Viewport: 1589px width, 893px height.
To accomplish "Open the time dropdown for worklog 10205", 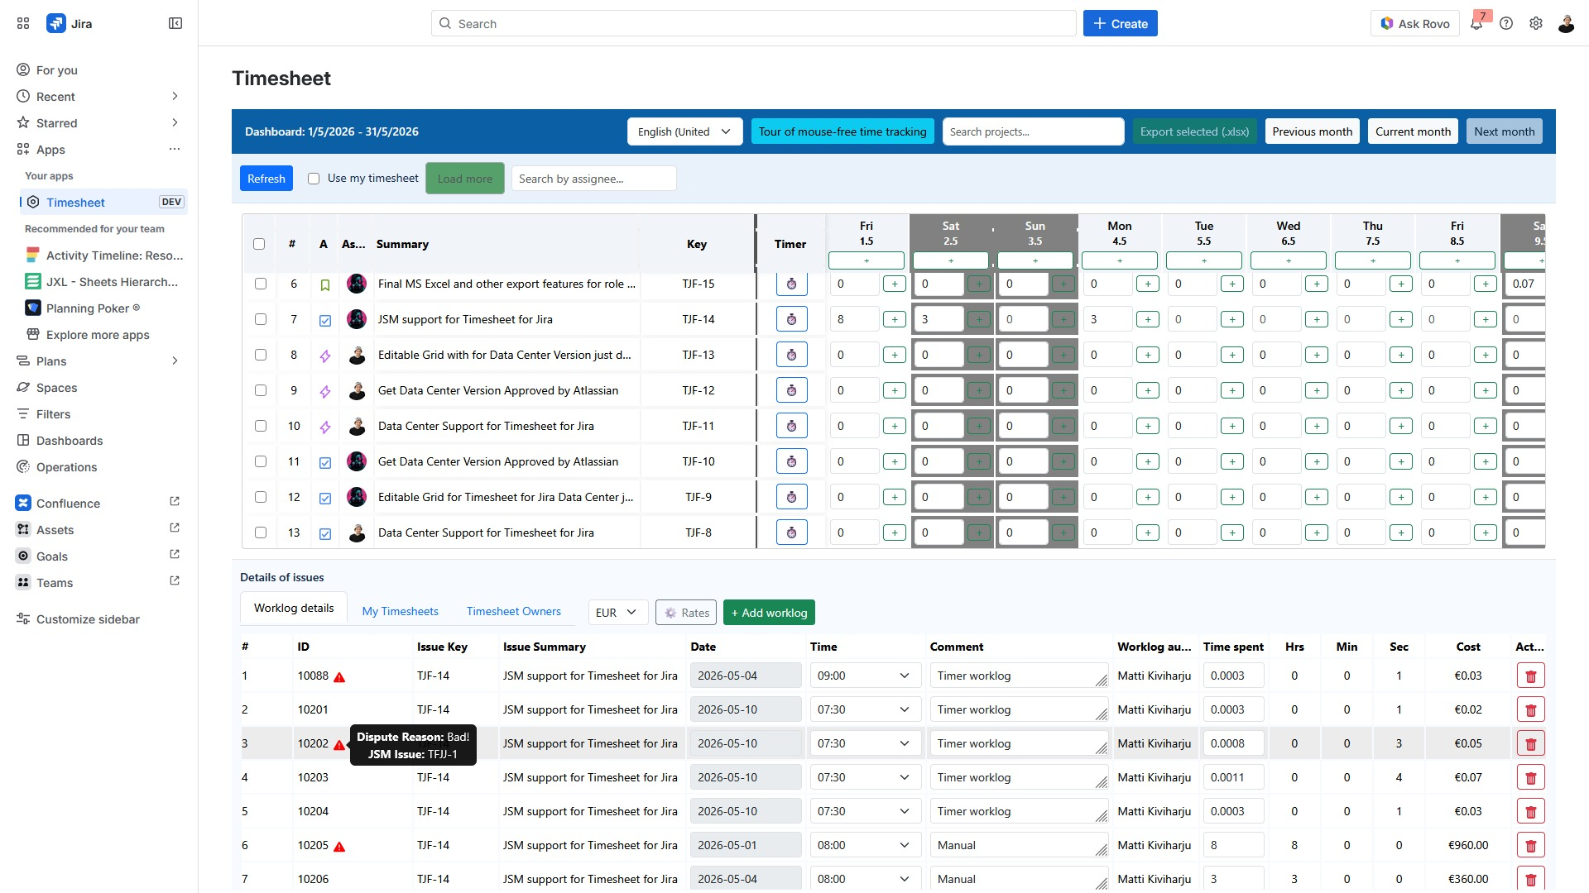I will [865, 845].
